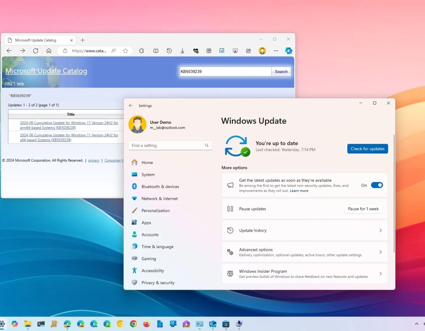The image size is (425, 331).
Task: Open Browser essentials heart icon
Action: [x=196, y=51]
